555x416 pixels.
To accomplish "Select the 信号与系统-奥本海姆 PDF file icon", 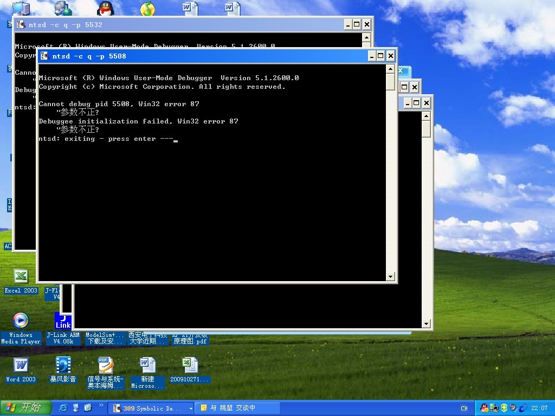I will (x=105, y=373).
